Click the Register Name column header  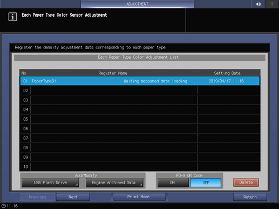pos(113,73)
